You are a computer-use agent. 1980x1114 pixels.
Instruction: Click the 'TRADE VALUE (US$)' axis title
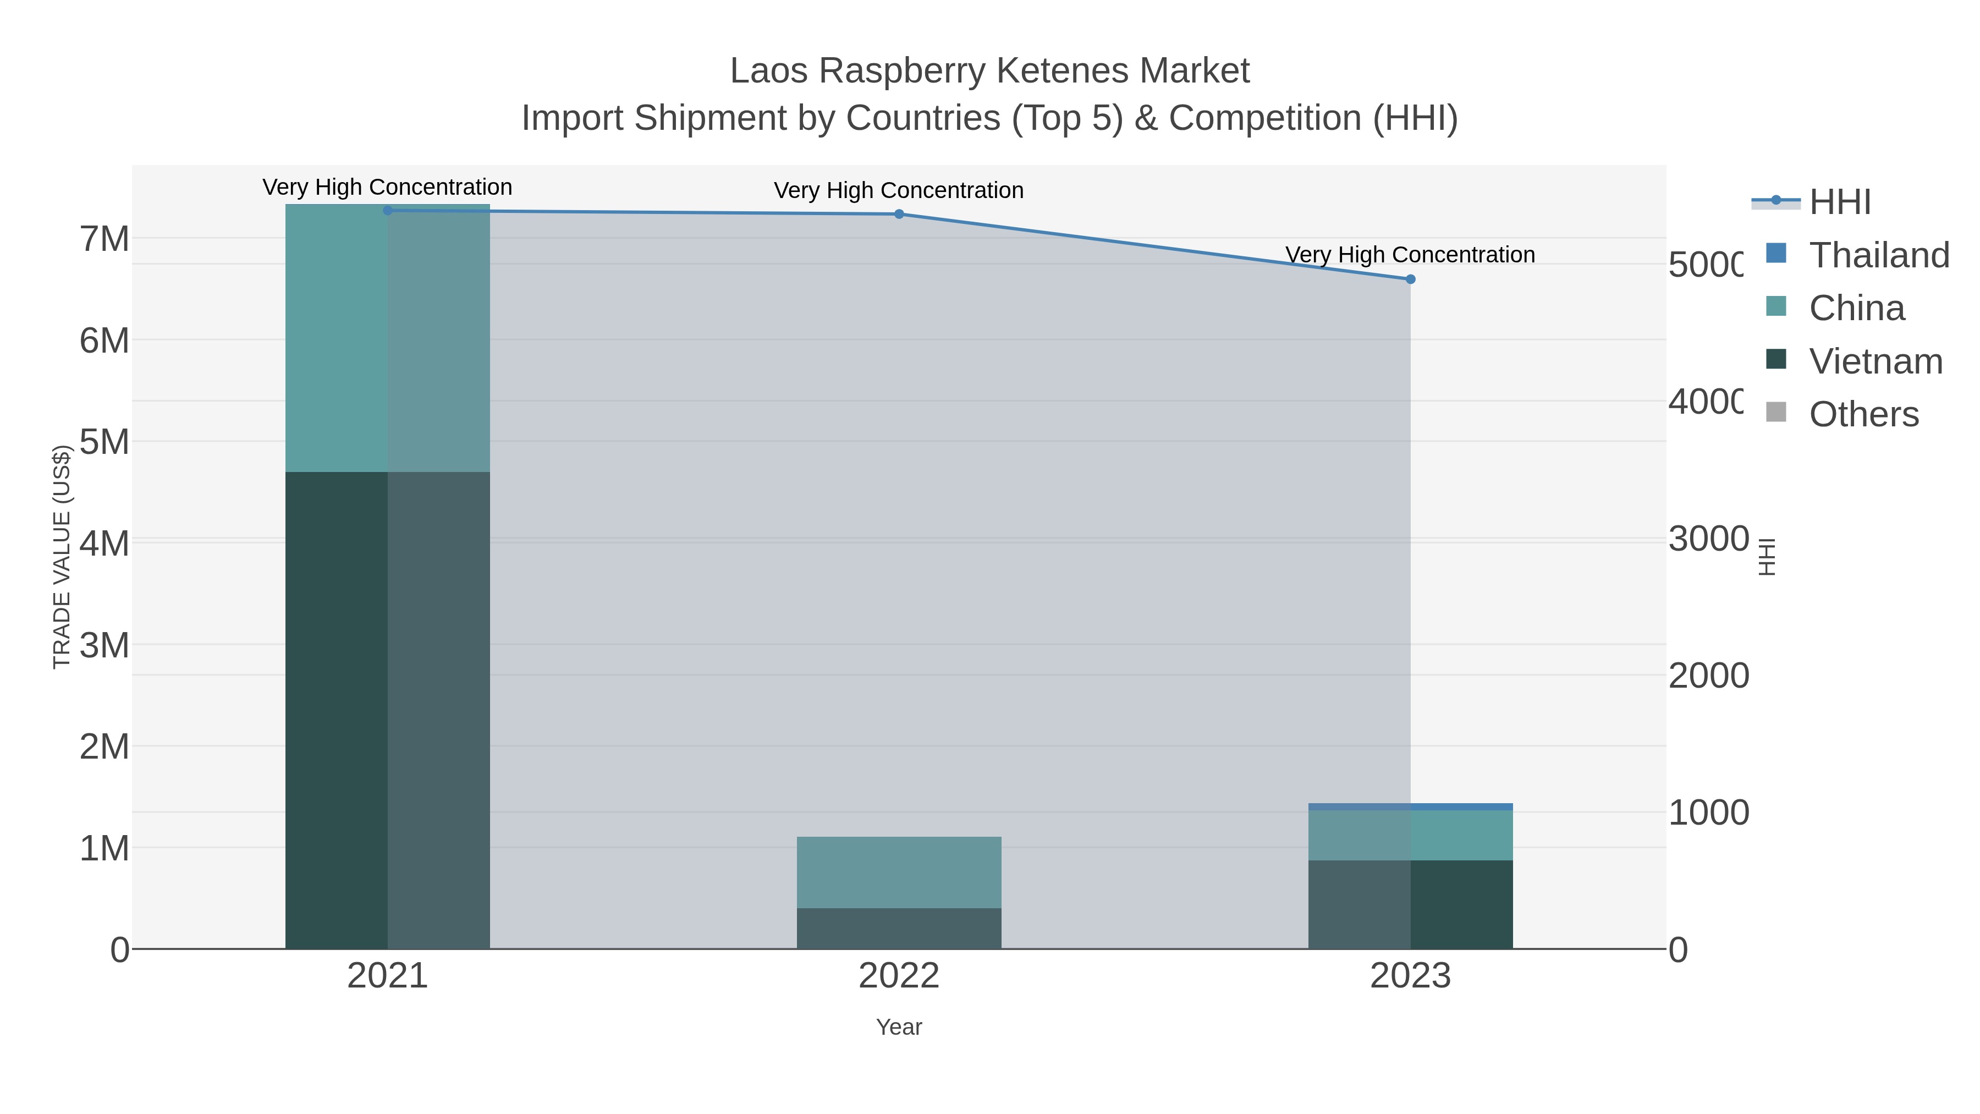[x=62, y=557]
